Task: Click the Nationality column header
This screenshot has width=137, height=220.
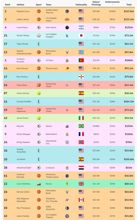Action: (81, 5)
